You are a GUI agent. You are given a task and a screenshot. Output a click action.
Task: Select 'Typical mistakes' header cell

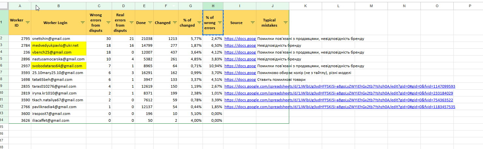[273, 22]
